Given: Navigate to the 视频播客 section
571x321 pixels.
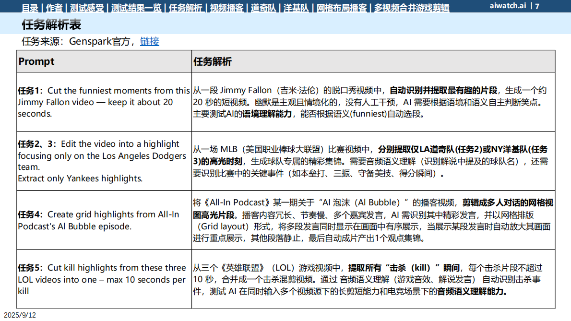Looking at the screenshot, I should (x=227, y=8).
